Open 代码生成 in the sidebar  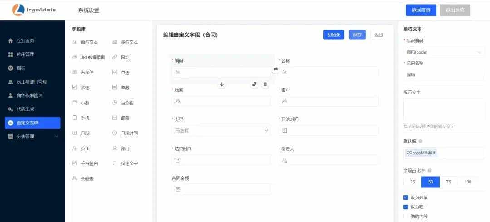coord(33,109)
